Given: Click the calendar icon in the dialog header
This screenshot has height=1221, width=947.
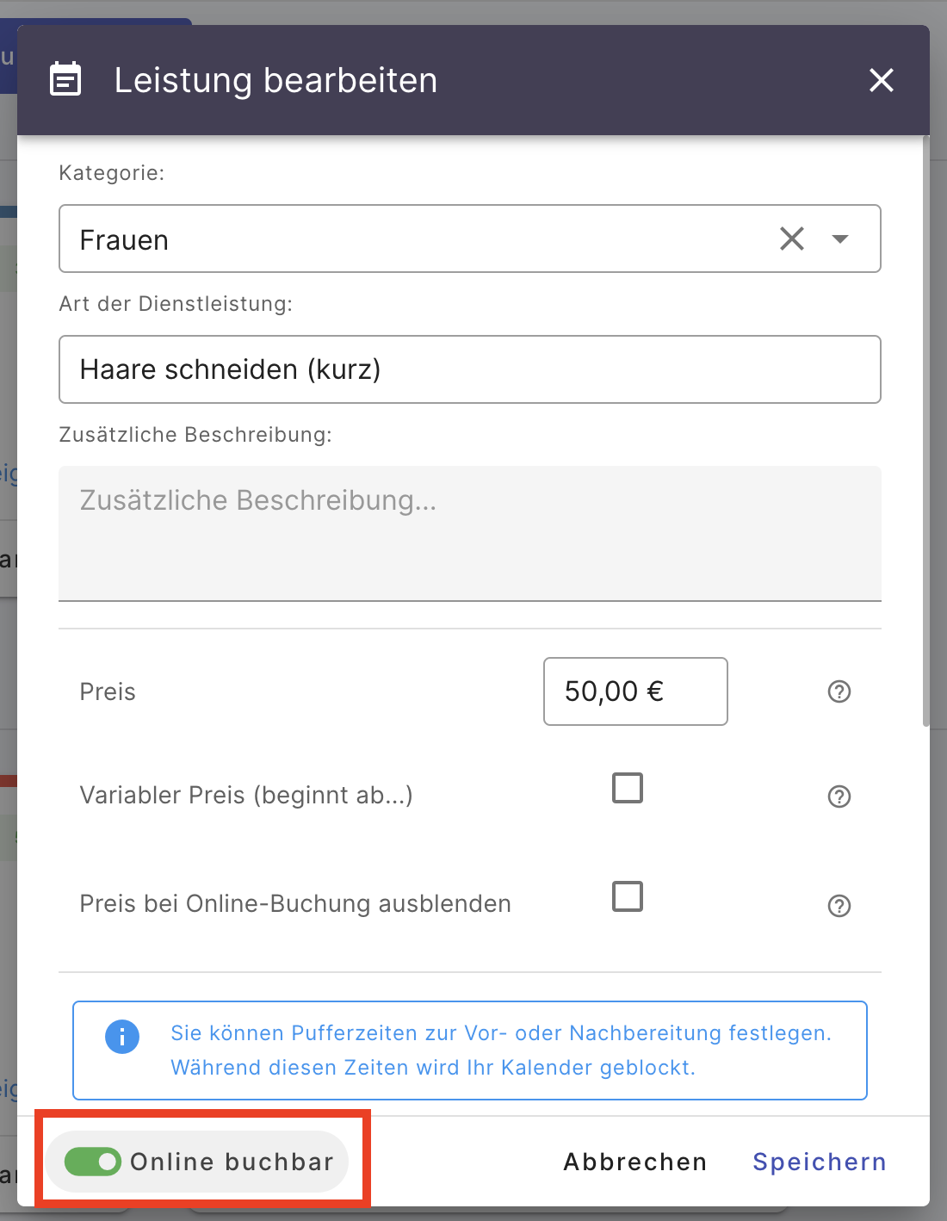Looking at the screenshot, I should pyautogui.click(x=66, y=78).
